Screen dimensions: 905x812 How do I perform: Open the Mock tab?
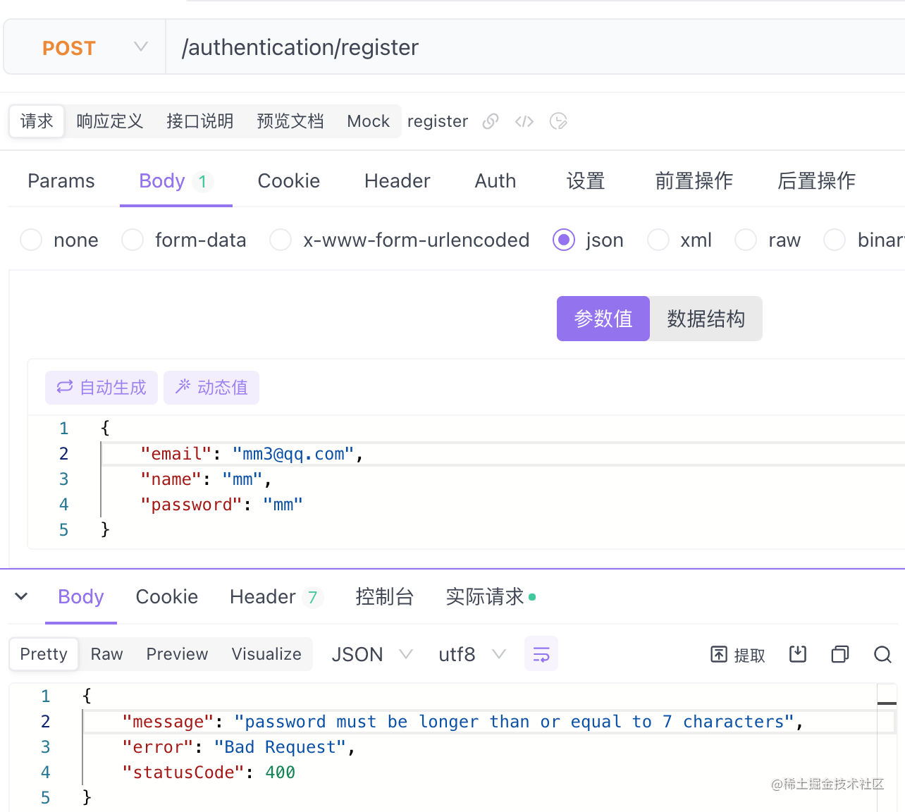[x=369, y=121]
